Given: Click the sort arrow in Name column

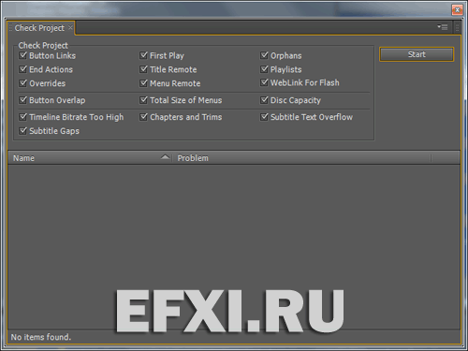Looking at the screenshot, I should point(165,157).
